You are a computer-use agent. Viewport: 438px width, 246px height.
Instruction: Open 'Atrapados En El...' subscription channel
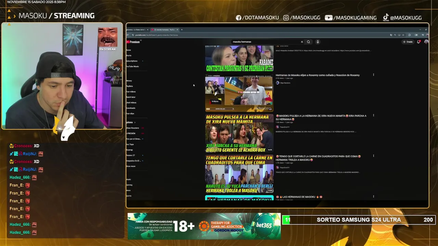[x=134, y=161]
